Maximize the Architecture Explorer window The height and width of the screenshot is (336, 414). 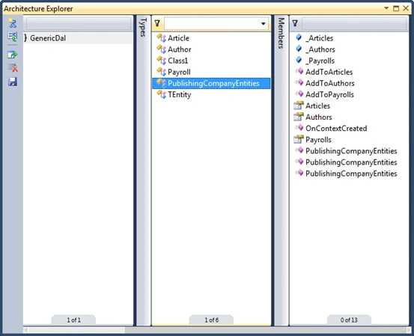(396, 8)
